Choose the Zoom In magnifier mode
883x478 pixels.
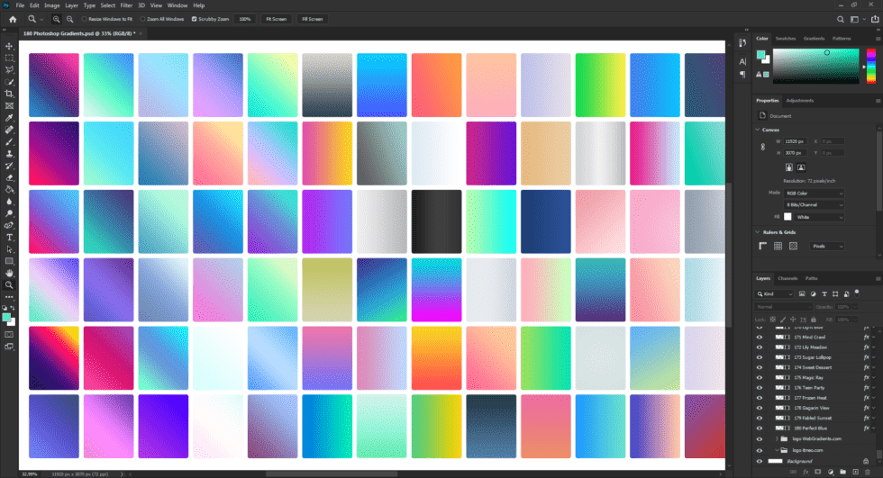(x=57, y=18)
